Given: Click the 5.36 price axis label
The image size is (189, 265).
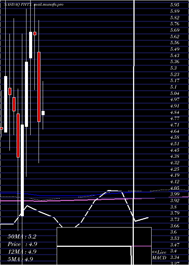Looking at the screenshot, I should 175,62.
